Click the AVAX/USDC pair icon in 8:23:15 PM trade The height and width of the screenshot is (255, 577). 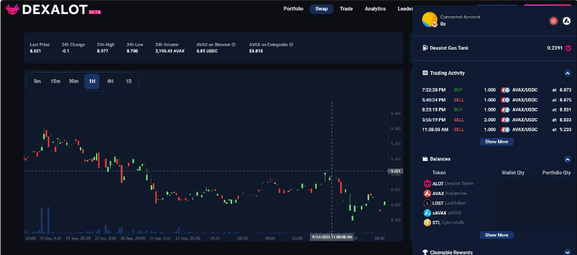[x=505, y=109]
